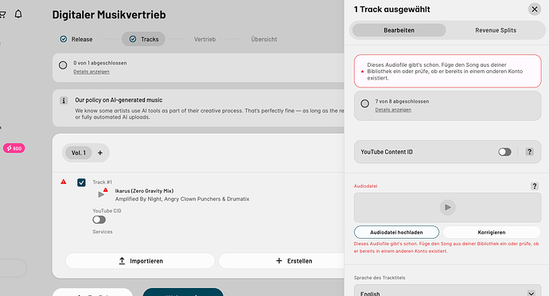This screenshot has height=296, width=549.
Task: Go to the Tracks step
Action: pos(143,39)
